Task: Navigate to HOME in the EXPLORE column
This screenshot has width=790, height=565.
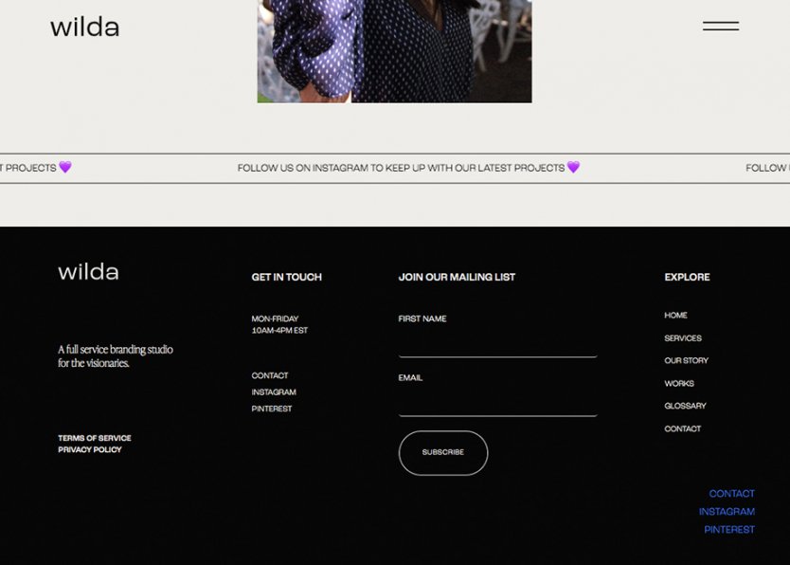Action: 675,315
